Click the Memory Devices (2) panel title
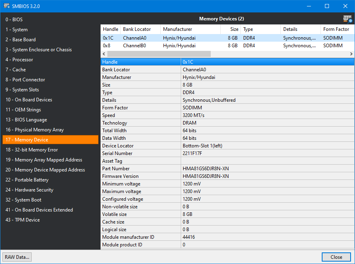This screenshot has width=355, height=264. 222,19
